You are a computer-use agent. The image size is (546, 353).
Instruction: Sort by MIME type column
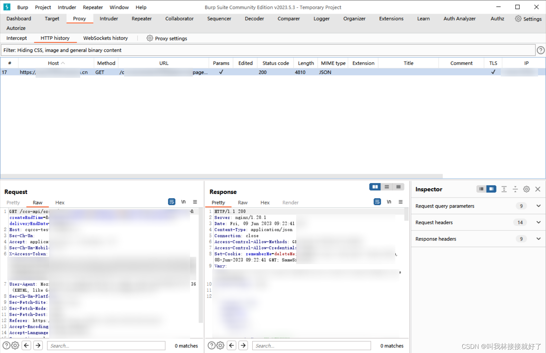pyautogui.click(x=333, y=63)
